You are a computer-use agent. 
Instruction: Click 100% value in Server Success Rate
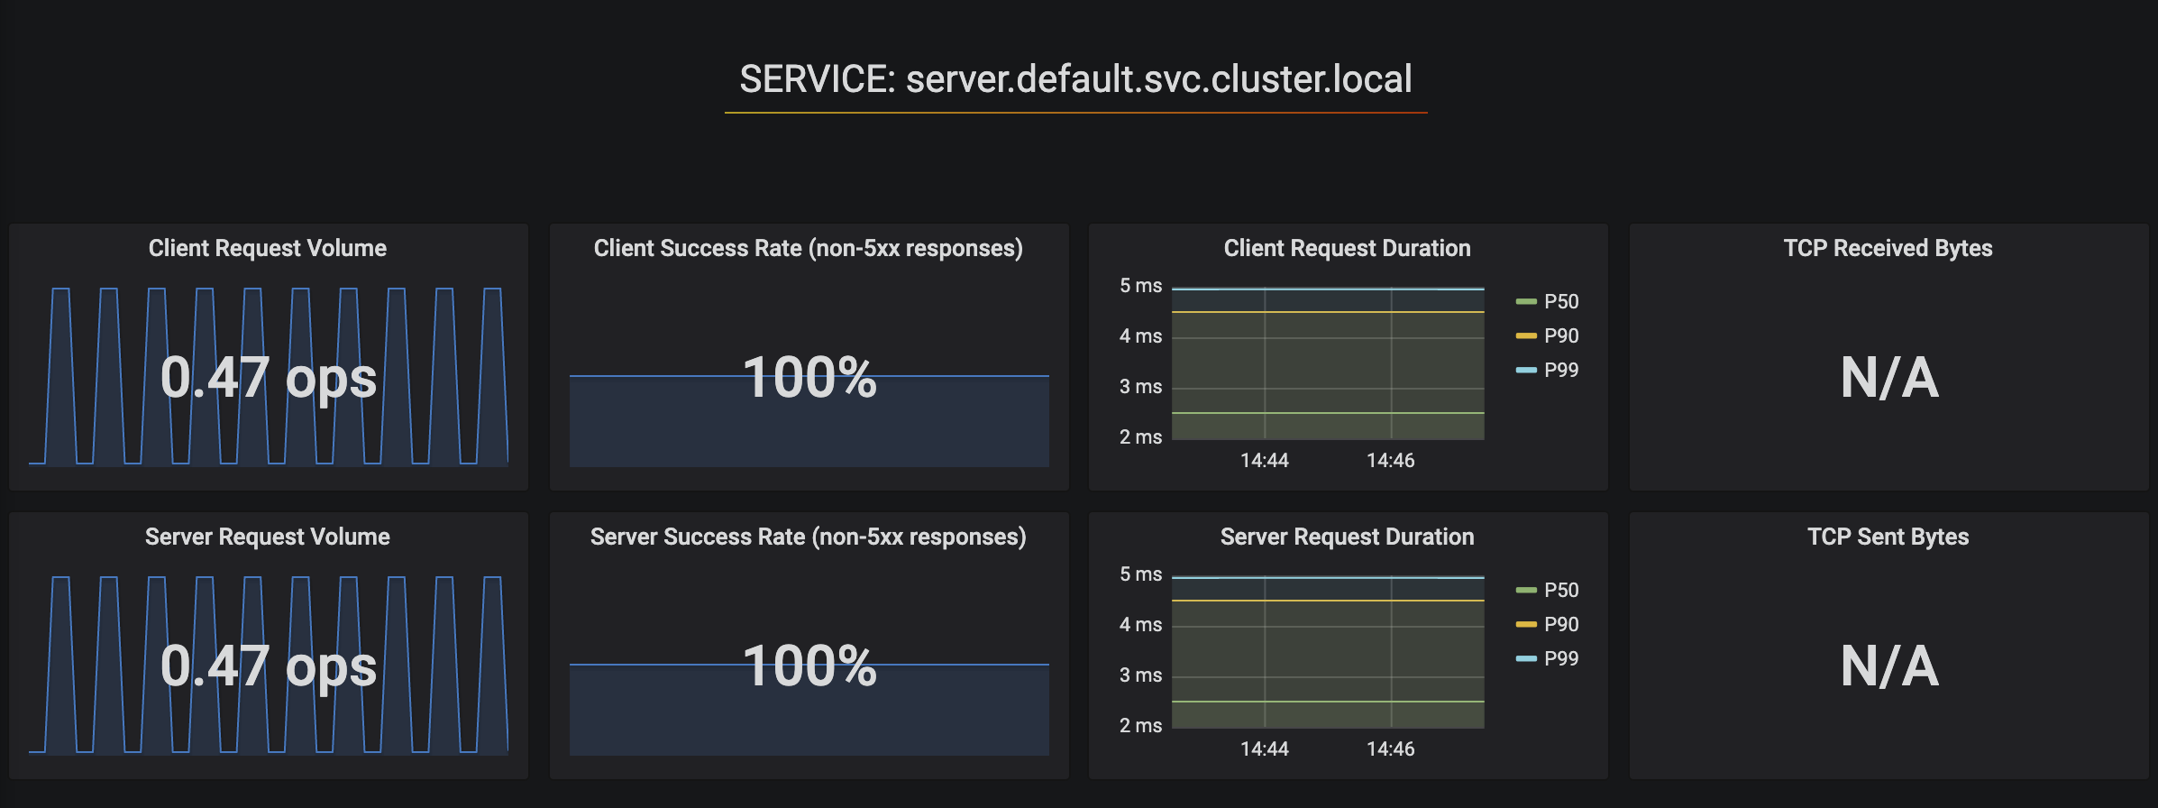(x=809, y=666)
